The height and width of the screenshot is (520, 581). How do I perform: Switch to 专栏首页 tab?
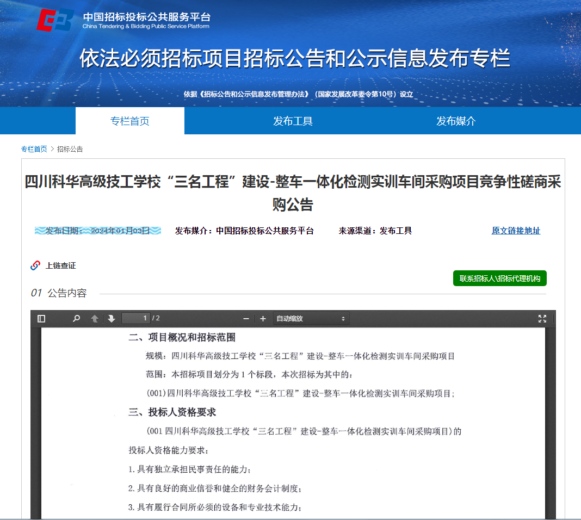click(129, 121)
